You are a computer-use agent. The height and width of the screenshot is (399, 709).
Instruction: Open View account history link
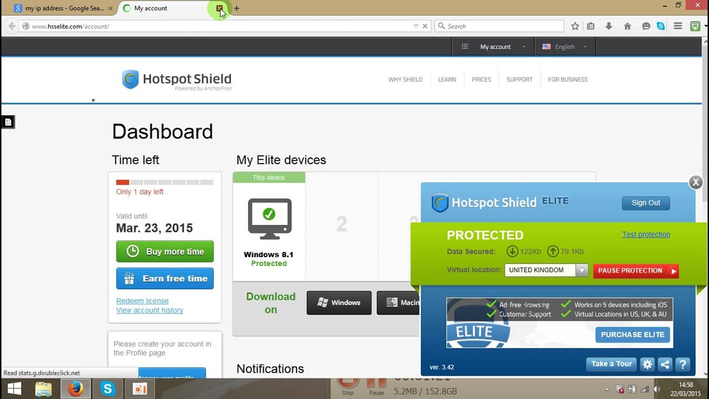(150, 310)
